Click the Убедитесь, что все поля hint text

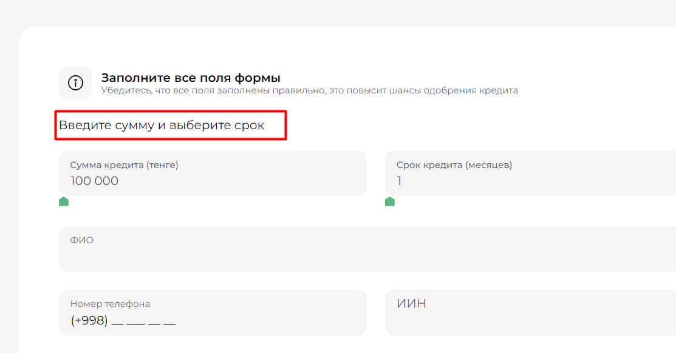click(x=309, y=91)
